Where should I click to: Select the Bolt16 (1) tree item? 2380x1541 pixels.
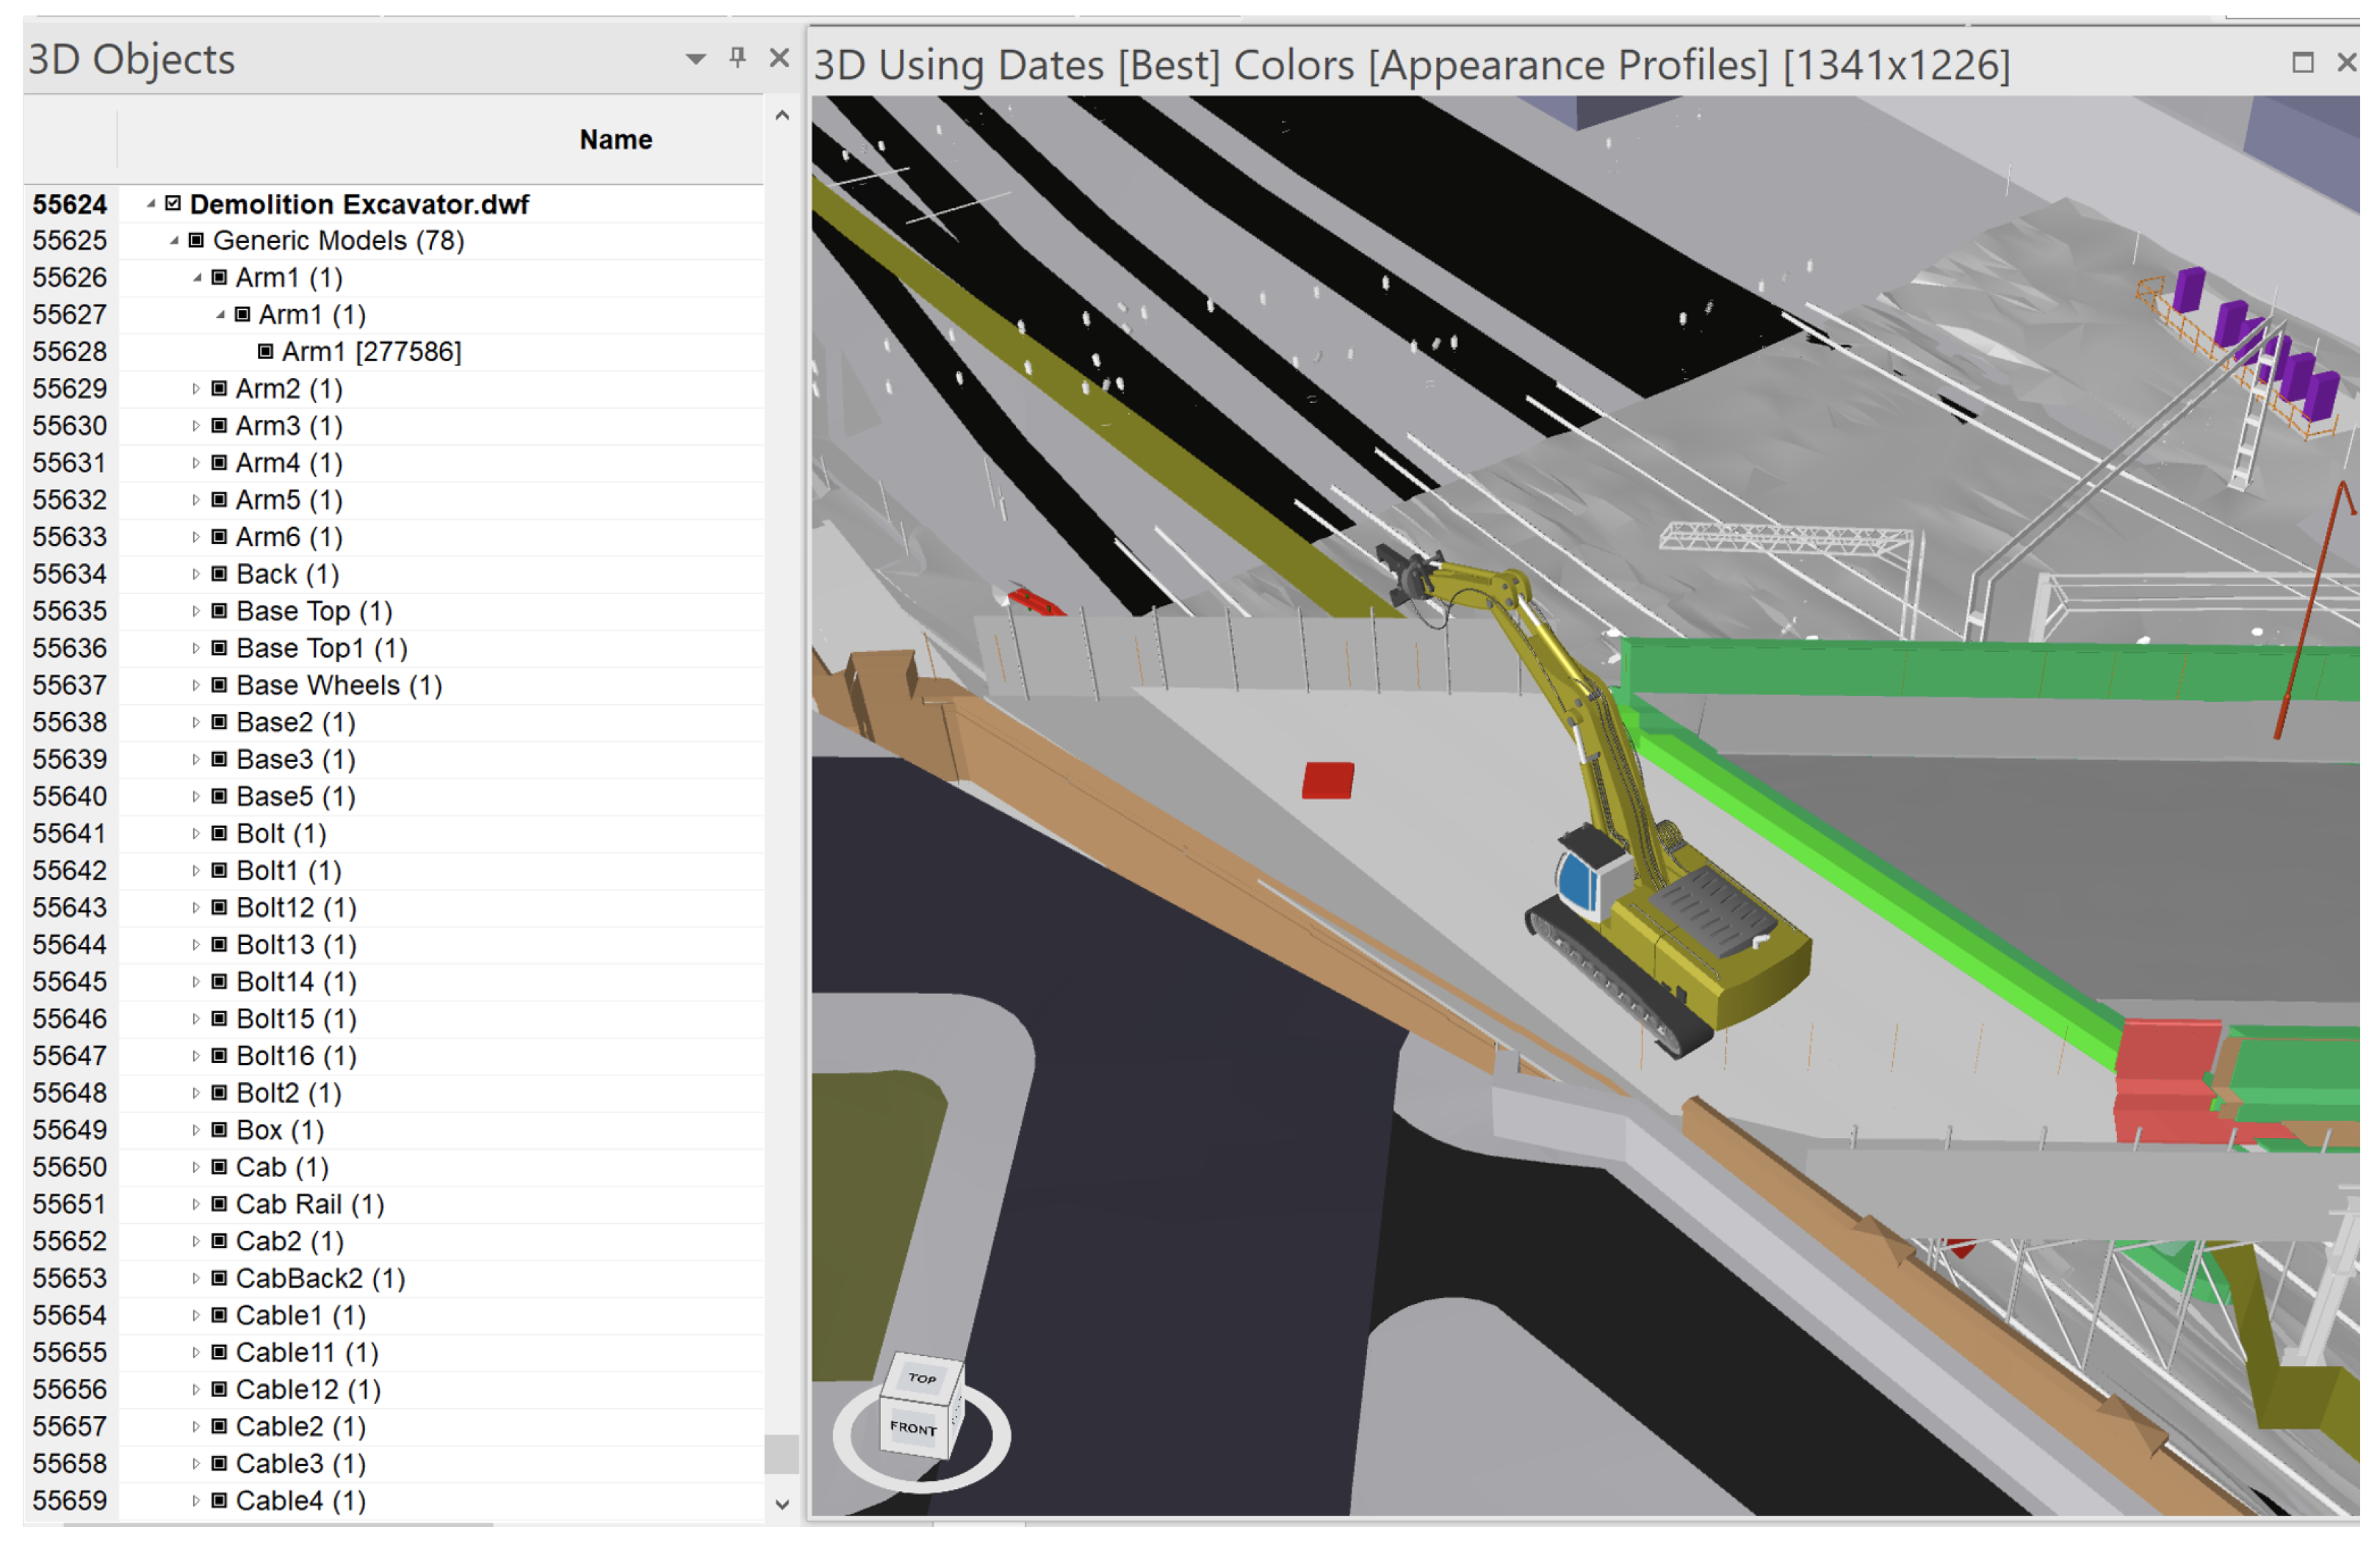pyautogui.click(x=296, y=1056)
